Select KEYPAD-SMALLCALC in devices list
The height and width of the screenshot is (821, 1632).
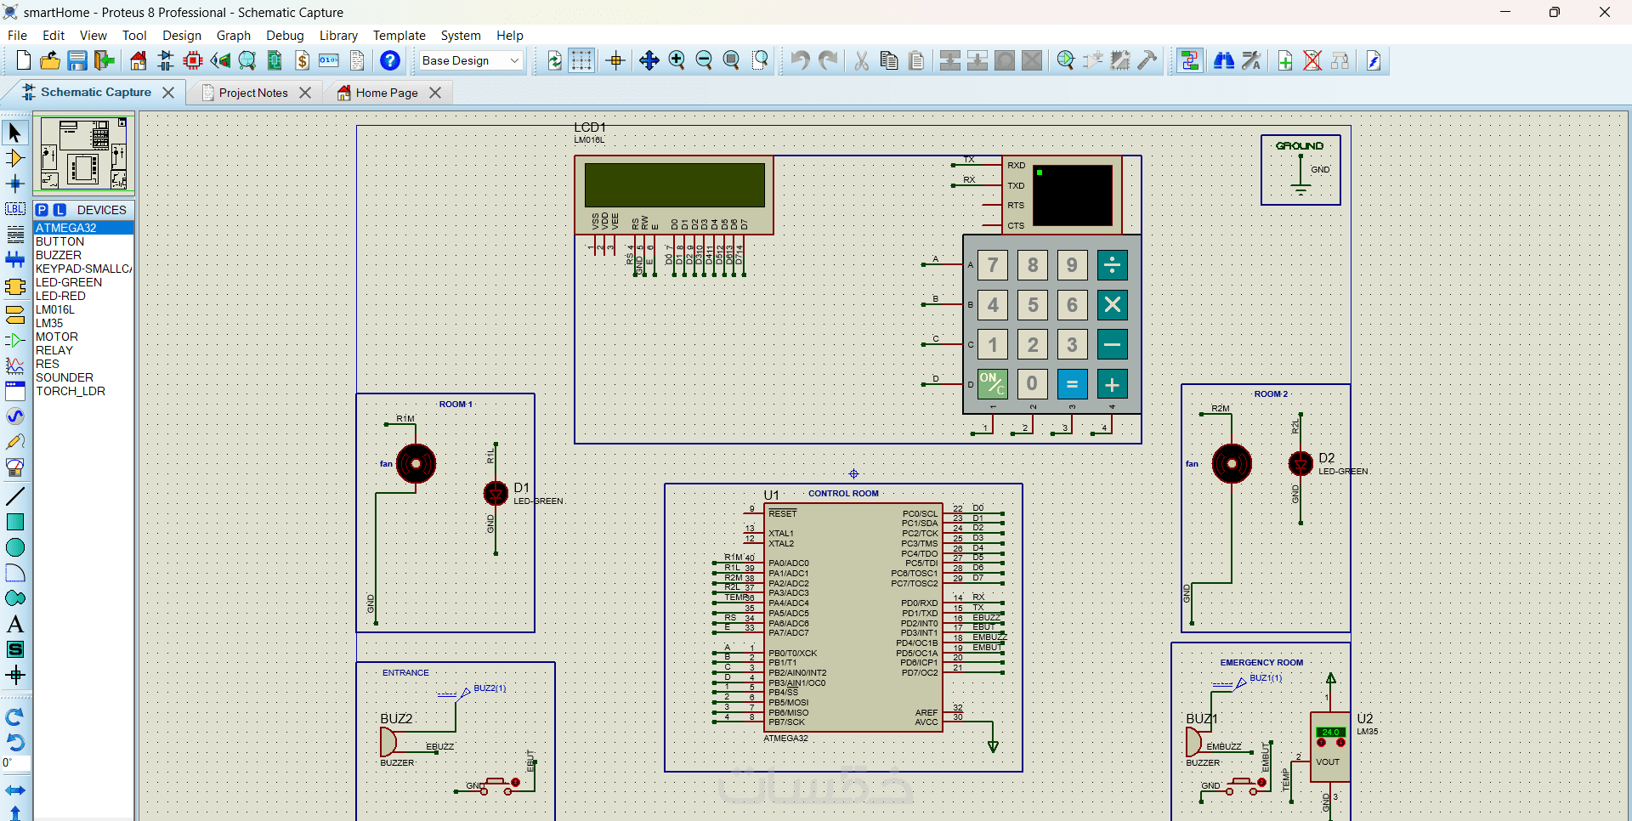click(82, 269)
